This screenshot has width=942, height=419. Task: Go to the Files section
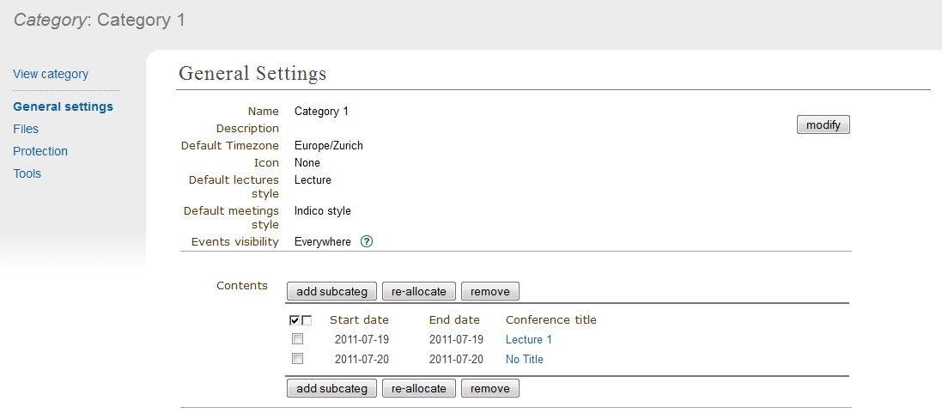pos(26,129)
